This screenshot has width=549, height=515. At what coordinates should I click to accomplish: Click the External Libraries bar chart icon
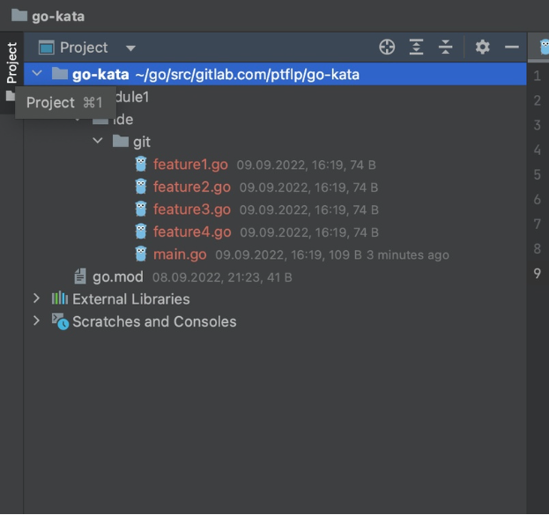click(60, 298)
